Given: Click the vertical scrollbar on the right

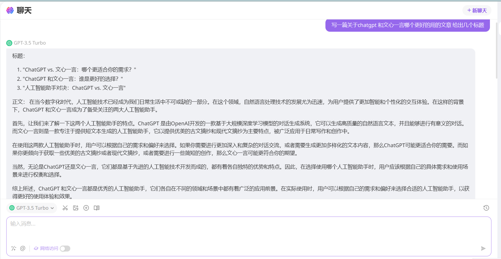Looking at the screenshot, I should coord(497,51).
